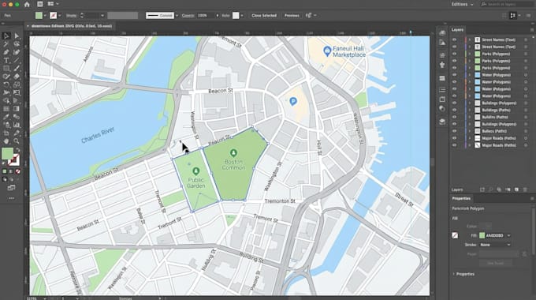Hide the second Street Names (Text) layer

pos(454,47)
